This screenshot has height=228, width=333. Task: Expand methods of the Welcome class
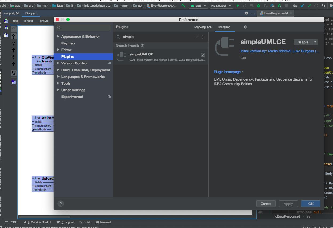pyautogui.click(x=33, y=129)
